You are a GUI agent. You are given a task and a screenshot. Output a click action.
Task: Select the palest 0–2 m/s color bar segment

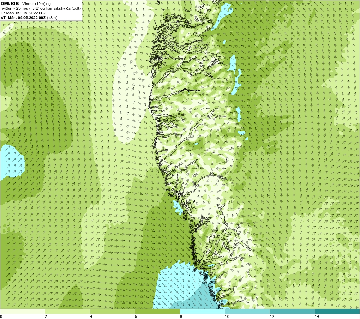(x=22, y=311)
